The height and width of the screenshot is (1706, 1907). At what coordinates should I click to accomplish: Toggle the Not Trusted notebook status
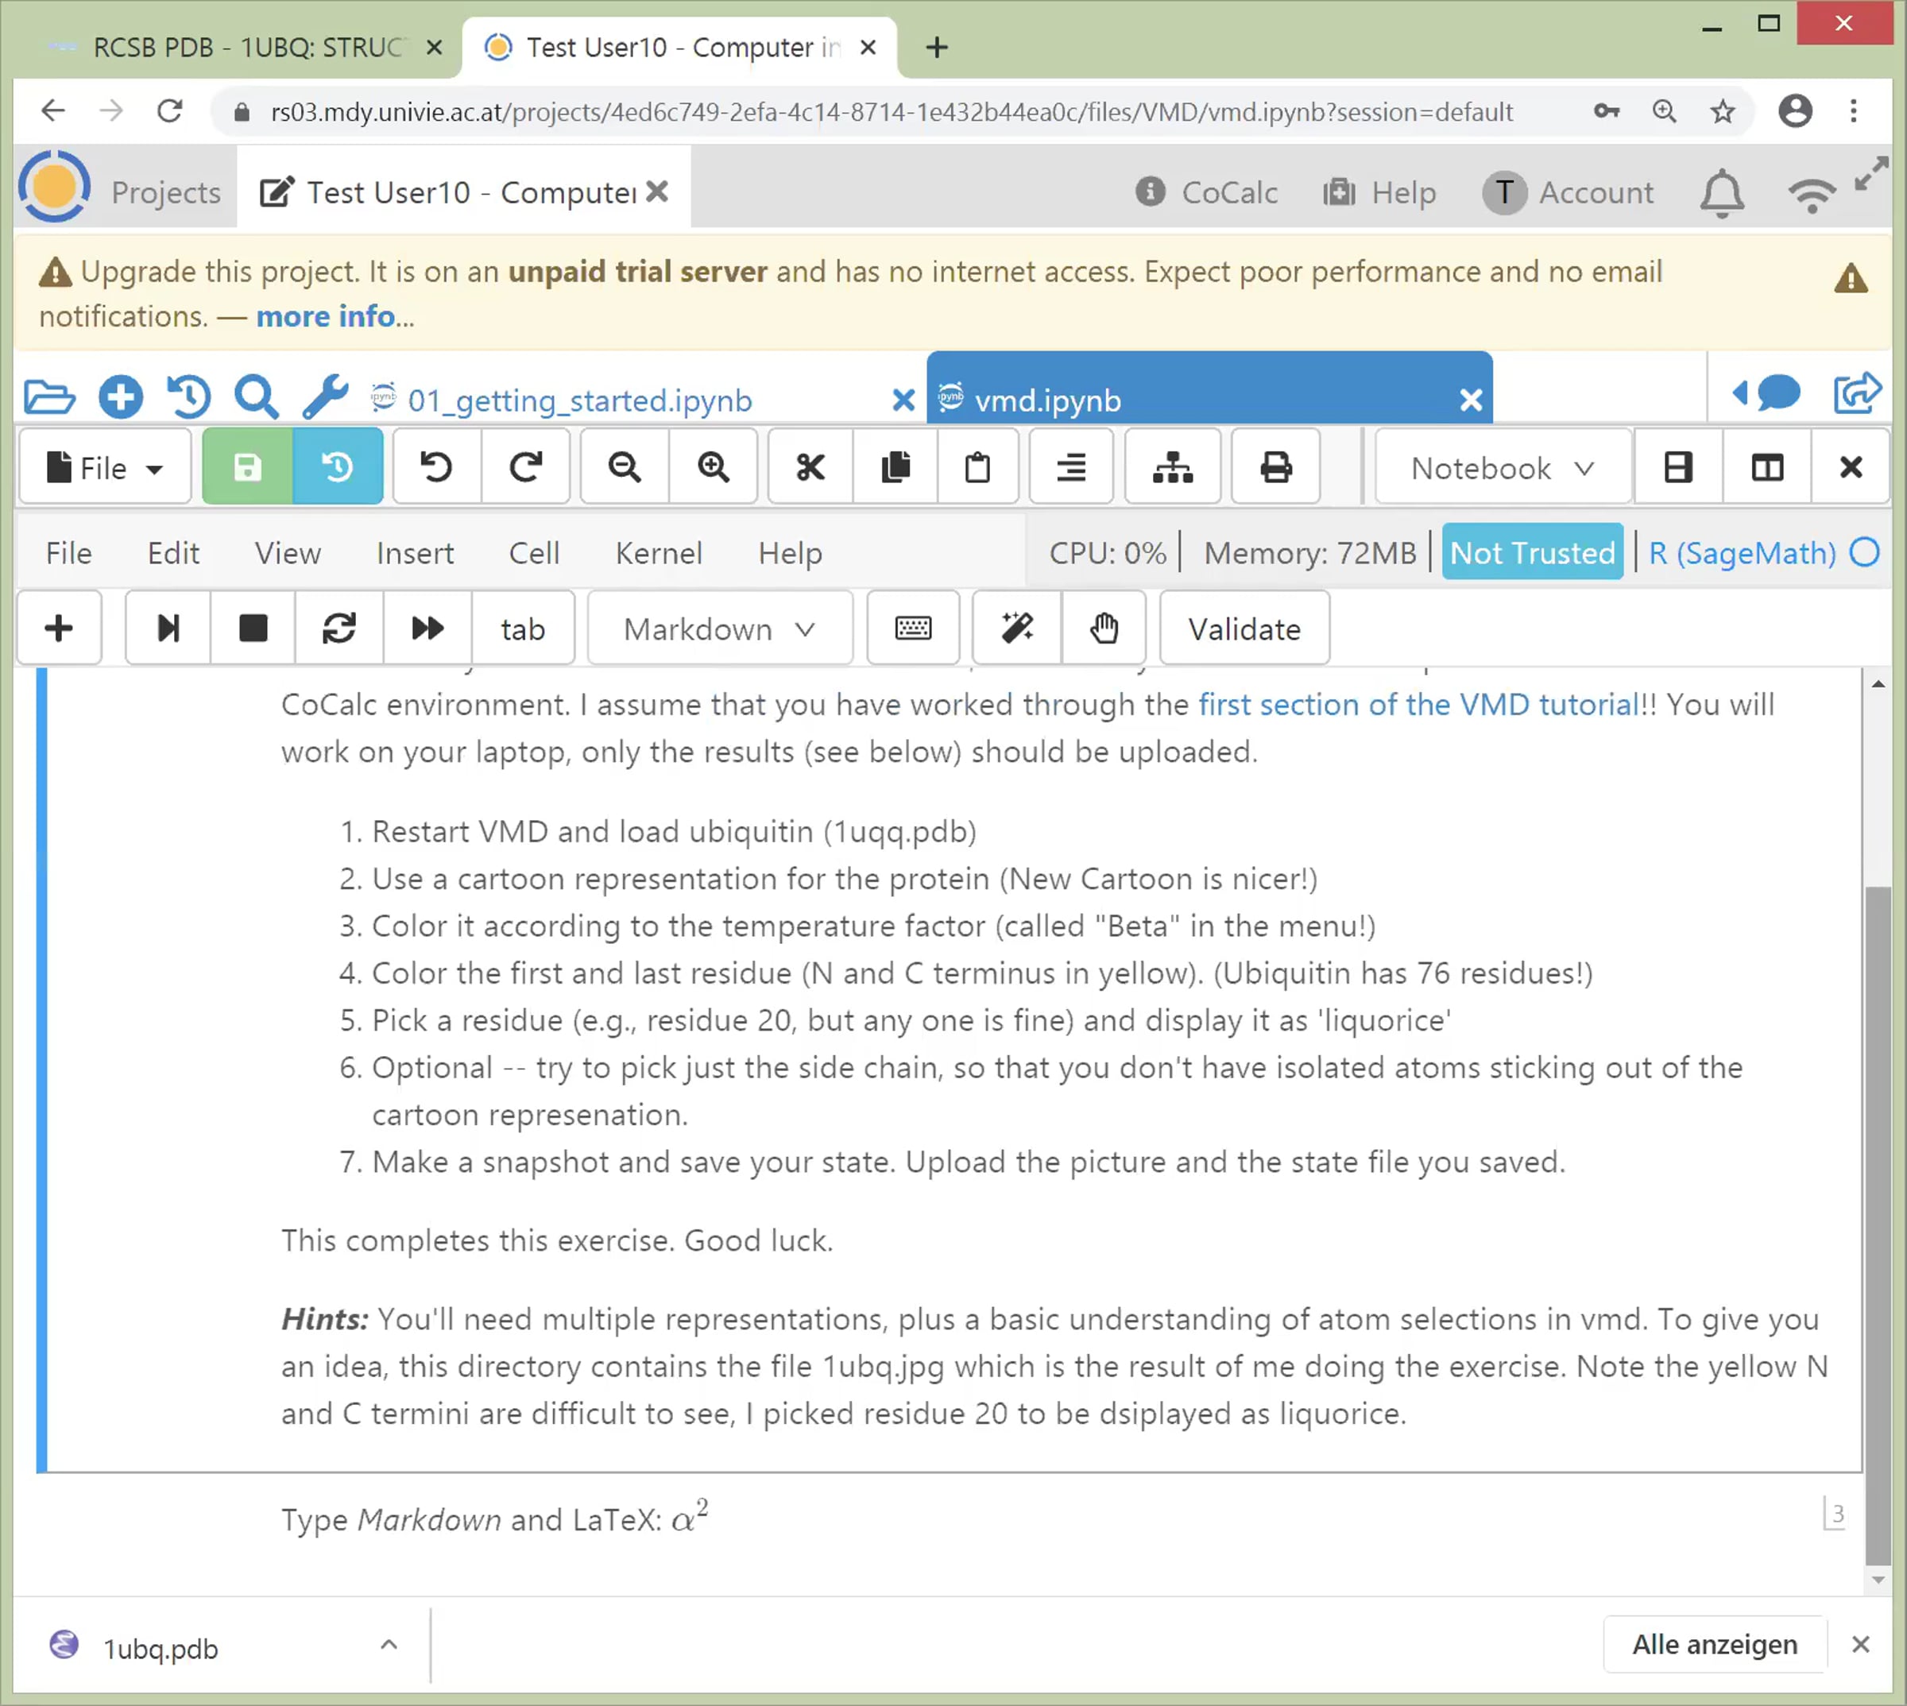[x=1532, y=553]
